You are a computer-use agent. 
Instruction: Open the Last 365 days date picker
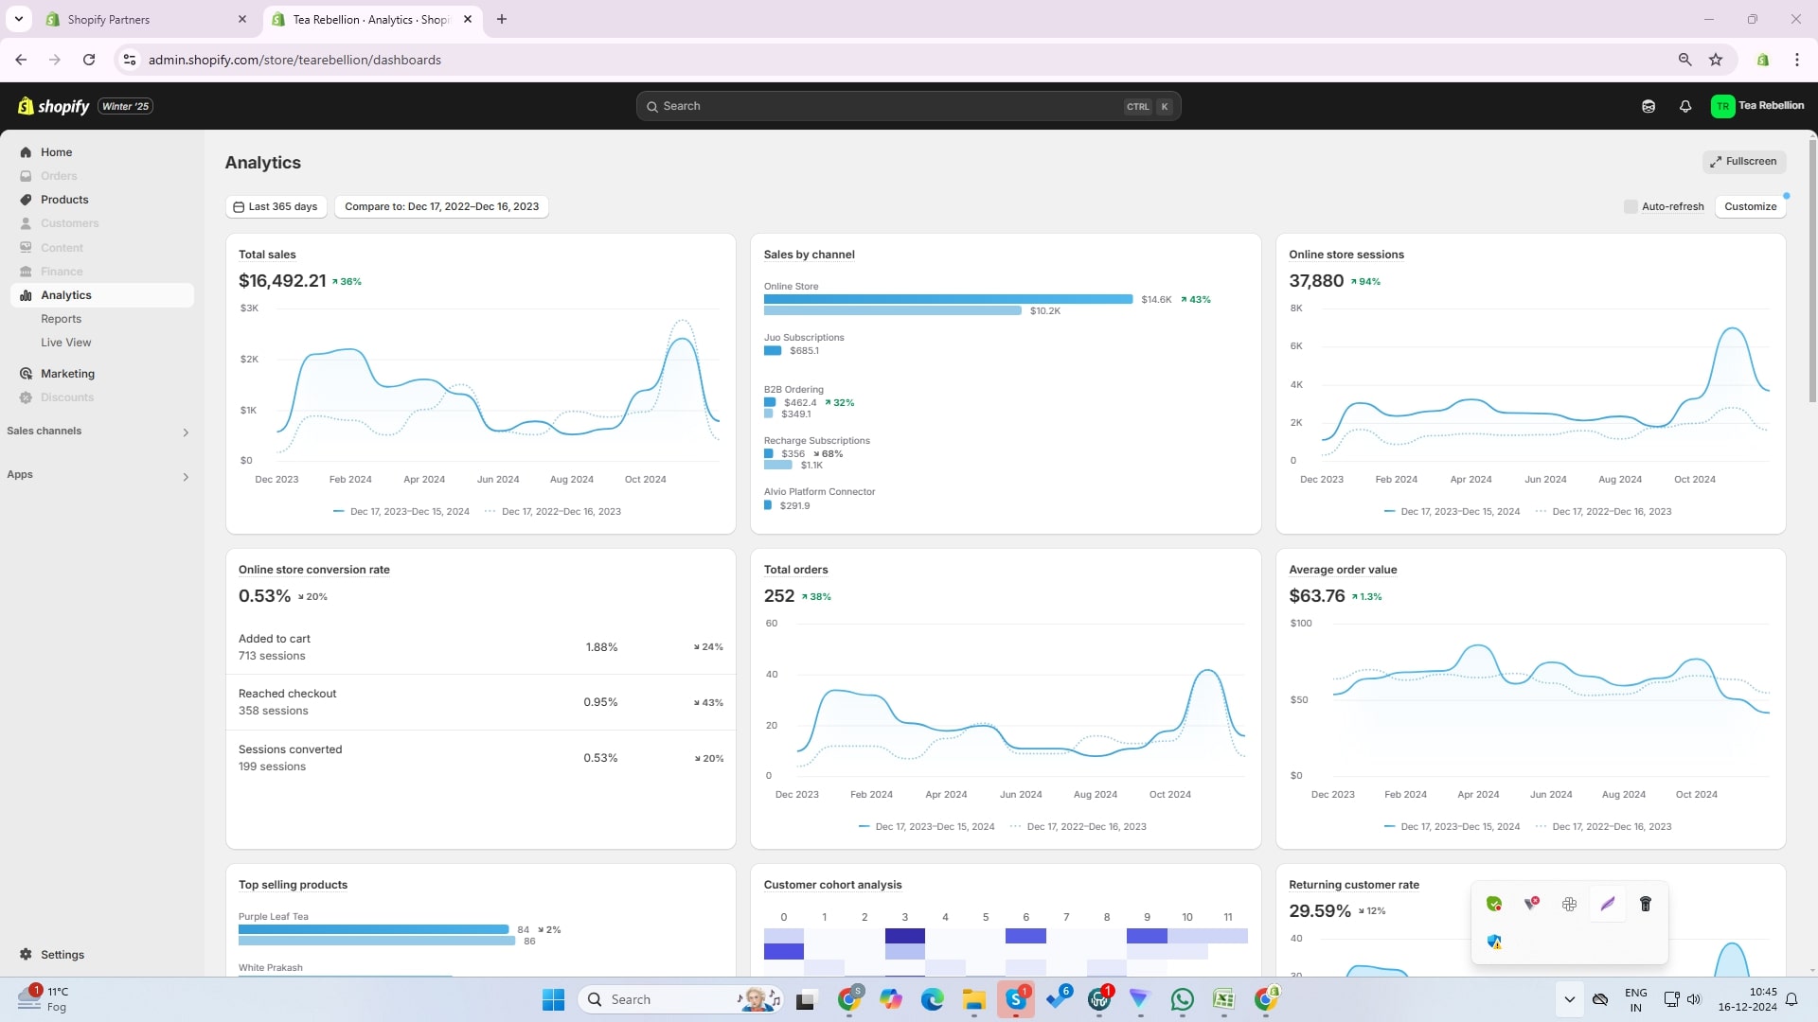pyautogui.click(x=276, y=206)
